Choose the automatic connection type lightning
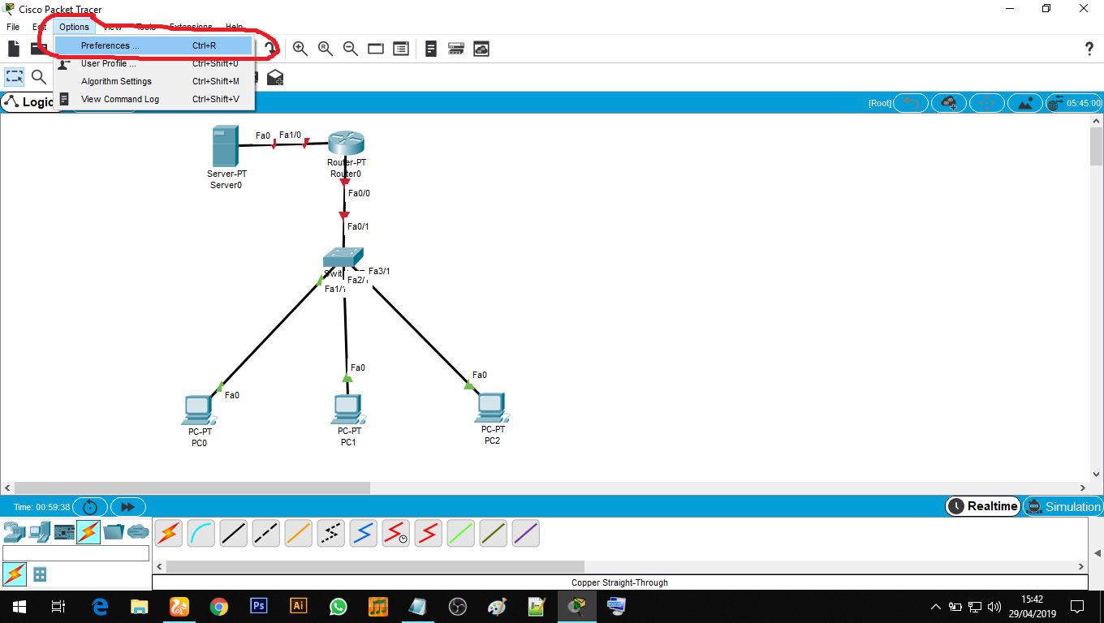Screen dimensions: 1104x623 (x=169, y=533)
